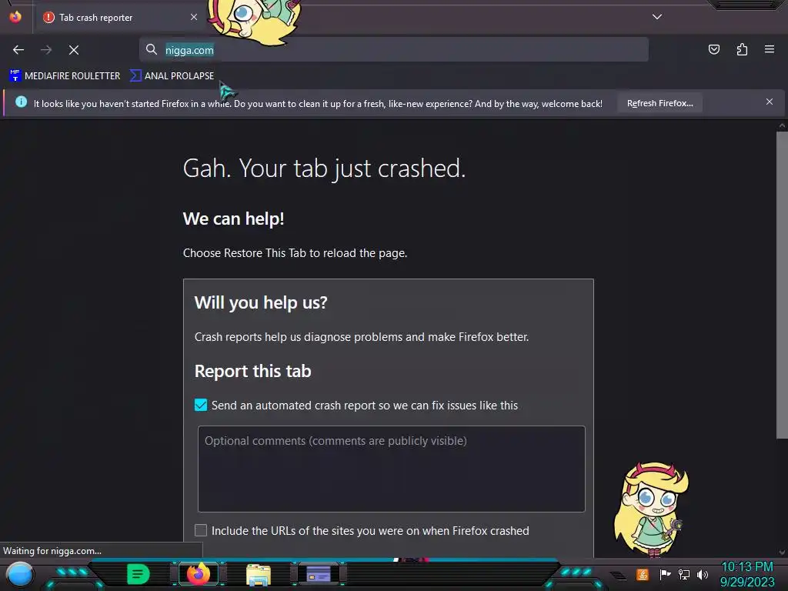Select the Tab crash reporter tab
The image size is (788, 591).
coord(120,18)
